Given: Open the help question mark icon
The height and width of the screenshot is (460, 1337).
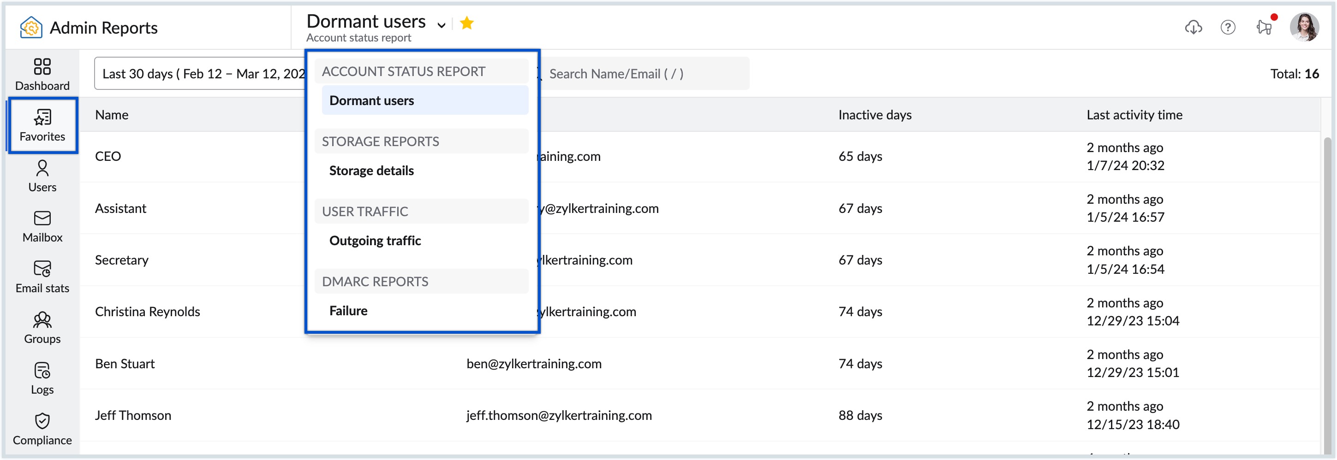Looking at the screenshot, I should 1228,27.
